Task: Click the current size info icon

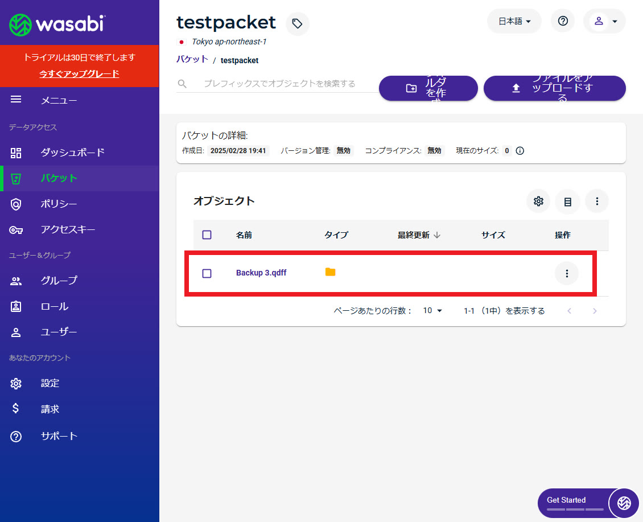Action: click(520, 151)
